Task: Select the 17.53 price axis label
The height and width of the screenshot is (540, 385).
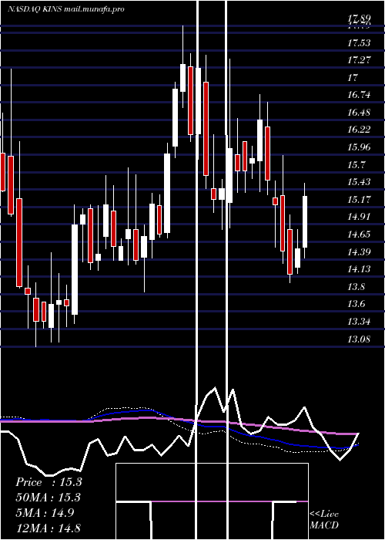Action: [360, 43]
